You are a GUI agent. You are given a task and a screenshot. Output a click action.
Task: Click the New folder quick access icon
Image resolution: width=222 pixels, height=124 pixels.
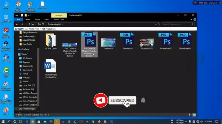pos(25,15)
